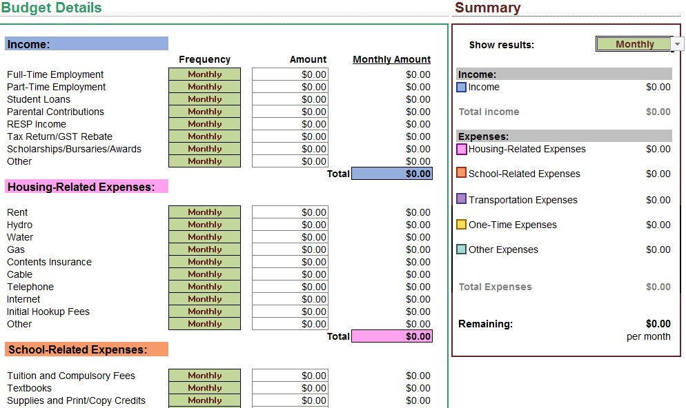Click the Tax Return/GST Rebate amount field

[x=290, y=136]
